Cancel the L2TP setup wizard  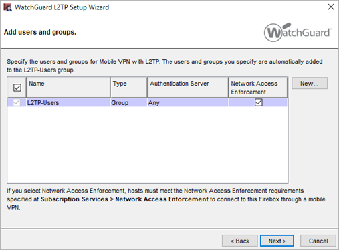pyautogui.click(x=318, y=241)
